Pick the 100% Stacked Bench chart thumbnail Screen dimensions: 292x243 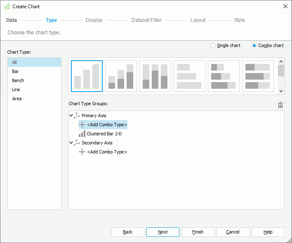(x=258, y=76)
